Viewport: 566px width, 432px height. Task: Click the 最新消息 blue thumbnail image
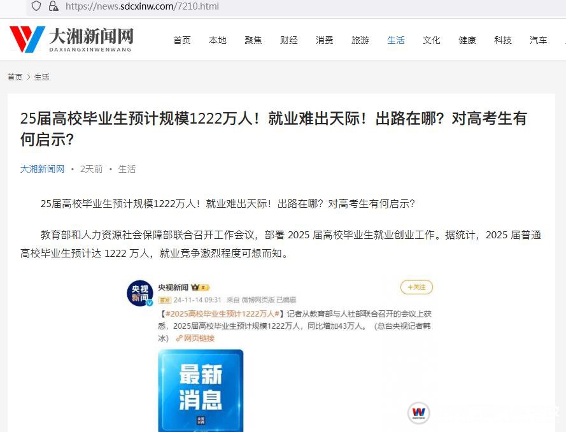click(x=201, y=391)
